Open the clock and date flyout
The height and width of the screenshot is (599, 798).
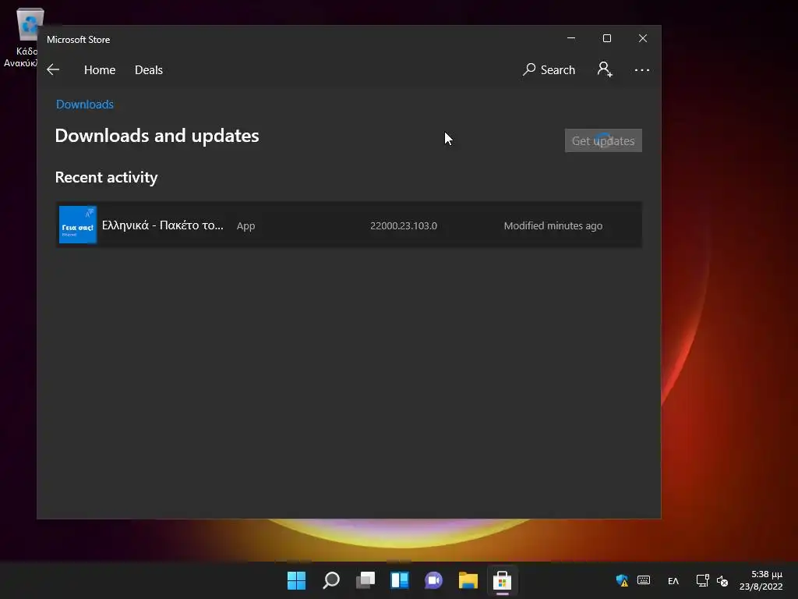tap(761, 580)
